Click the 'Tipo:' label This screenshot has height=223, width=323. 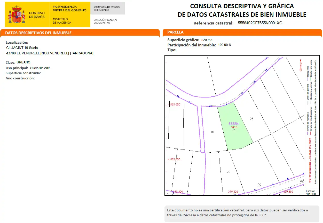172,50
